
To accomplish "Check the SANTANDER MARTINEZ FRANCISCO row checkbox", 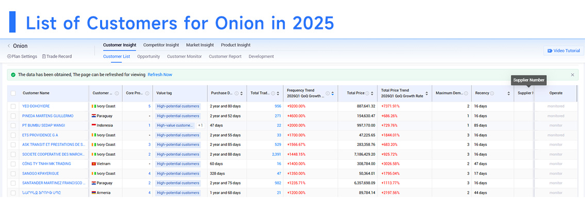I will click(13, 183).
